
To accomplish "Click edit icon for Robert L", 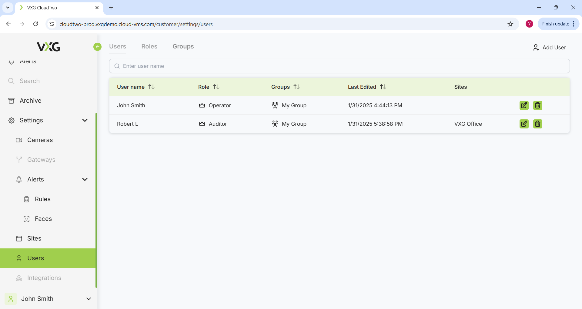I will point(524,124).
